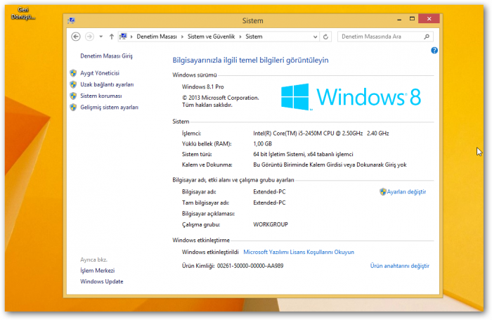Click the computer icon in the address bar
The image size is (492, 320).
pyautogui.click(x=123, y=37)
